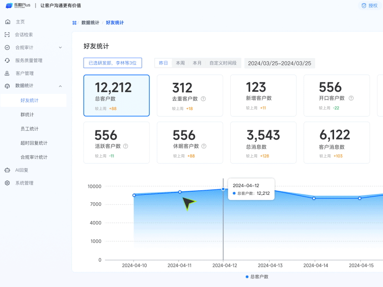The image size is (383, 287).
Task: Select the 自定义时间段 tab
Action: point(223,63)
